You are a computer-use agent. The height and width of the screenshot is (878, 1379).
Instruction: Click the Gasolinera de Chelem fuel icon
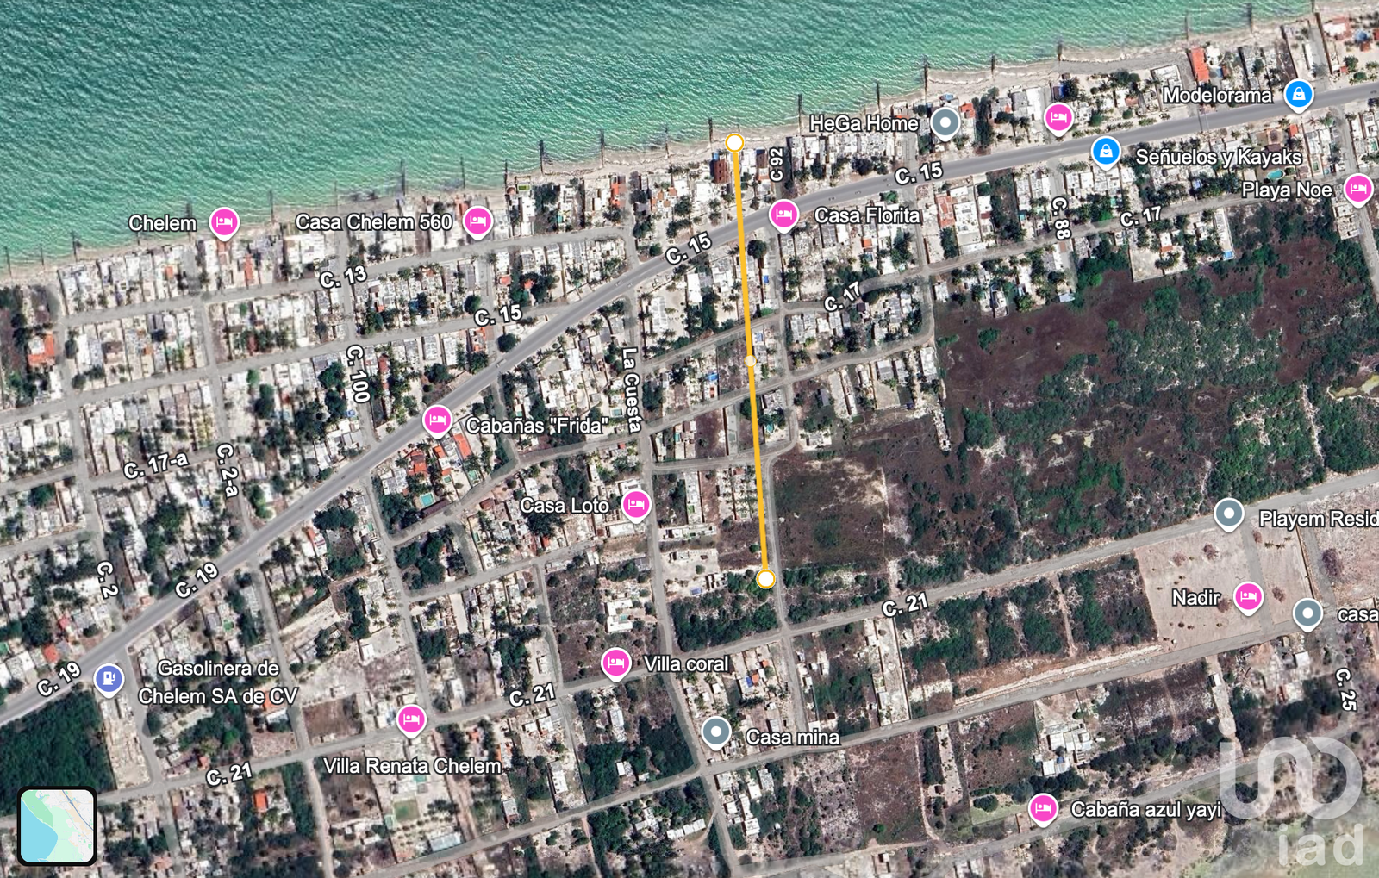107,680
